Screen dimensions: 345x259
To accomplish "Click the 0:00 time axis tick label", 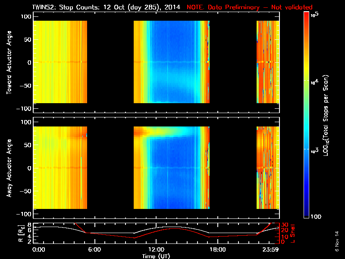I will point(38,250).
